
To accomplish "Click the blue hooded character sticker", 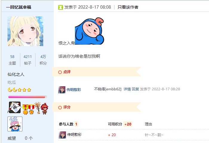I will click(x=90, y=31).
